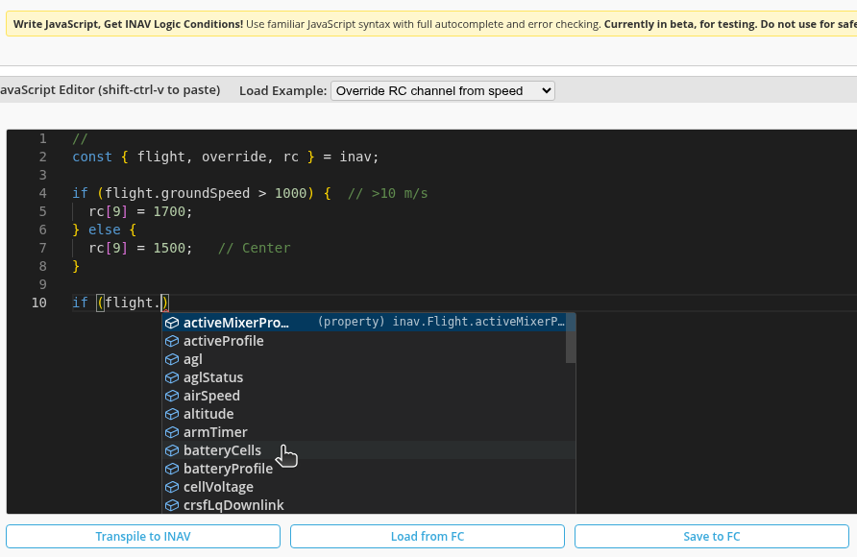
Task: Click the 1000 threshold on line 4
Action: (290, 193)
